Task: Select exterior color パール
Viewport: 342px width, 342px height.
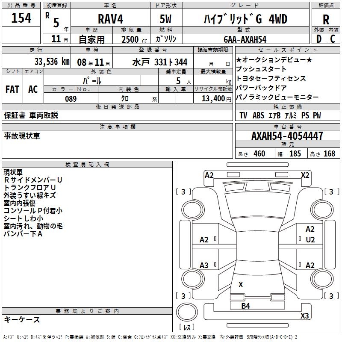Action: point(92,81)
